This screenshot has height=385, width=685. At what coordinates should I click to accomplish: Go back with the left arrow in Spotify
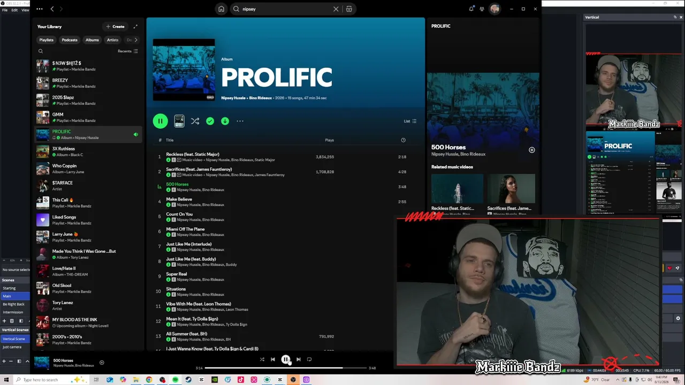tap(52, 9)
